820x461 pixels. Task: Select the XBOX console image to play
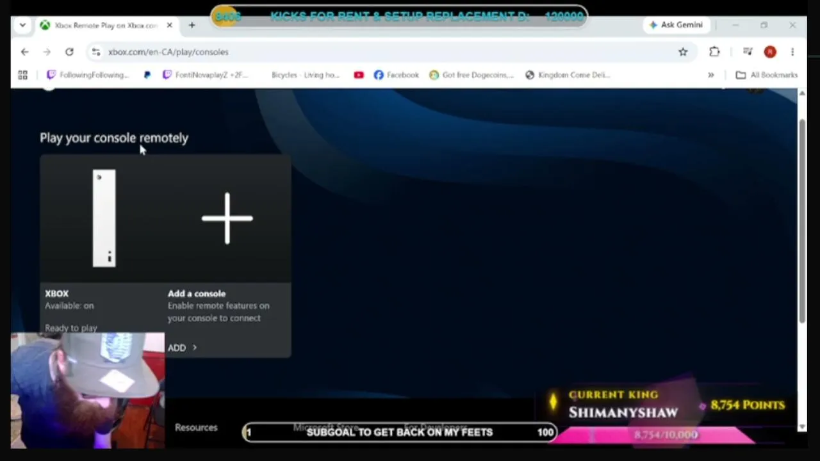click(x=104, y=218)
